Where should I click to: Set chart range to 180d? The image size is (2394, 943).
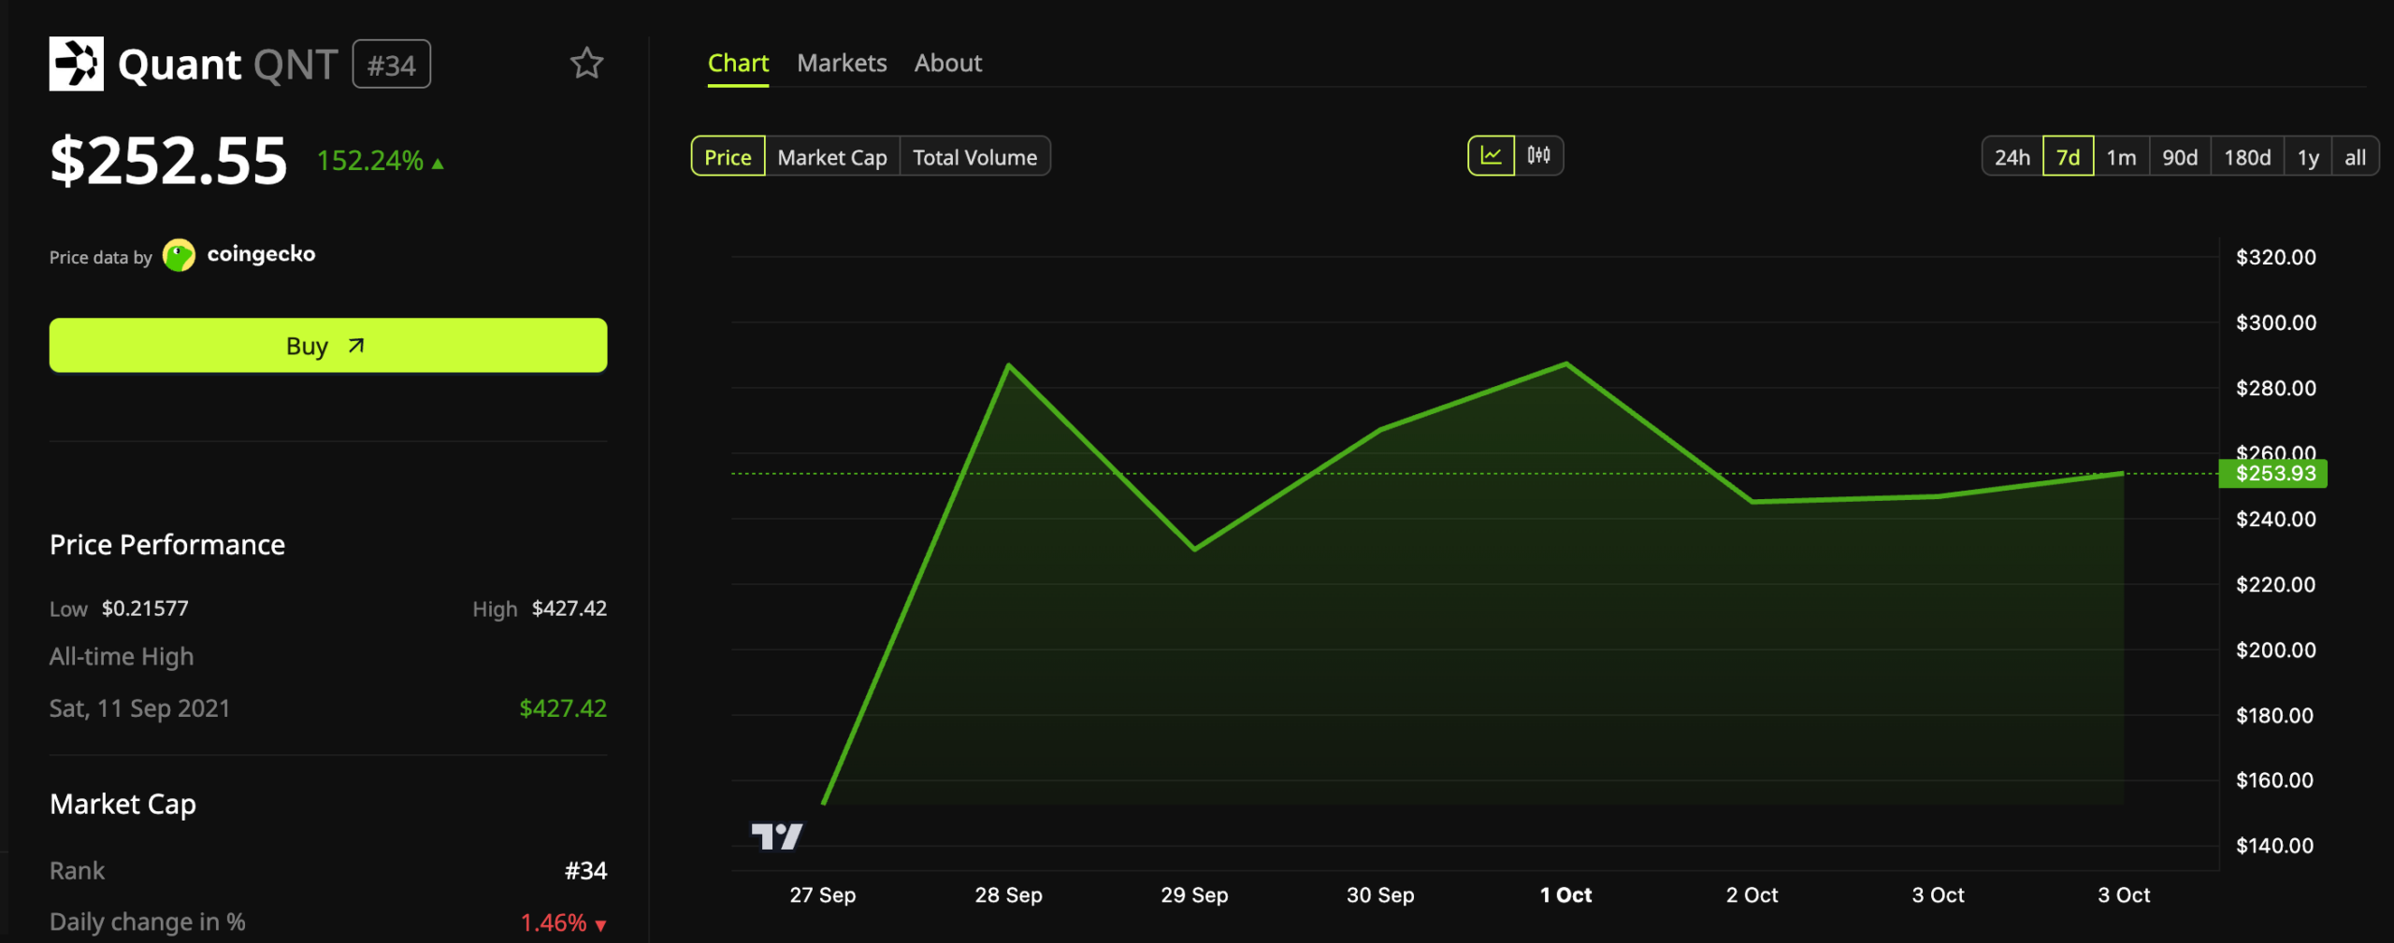(2247, 157)
